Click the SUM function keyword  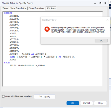(x=12, y=57)
